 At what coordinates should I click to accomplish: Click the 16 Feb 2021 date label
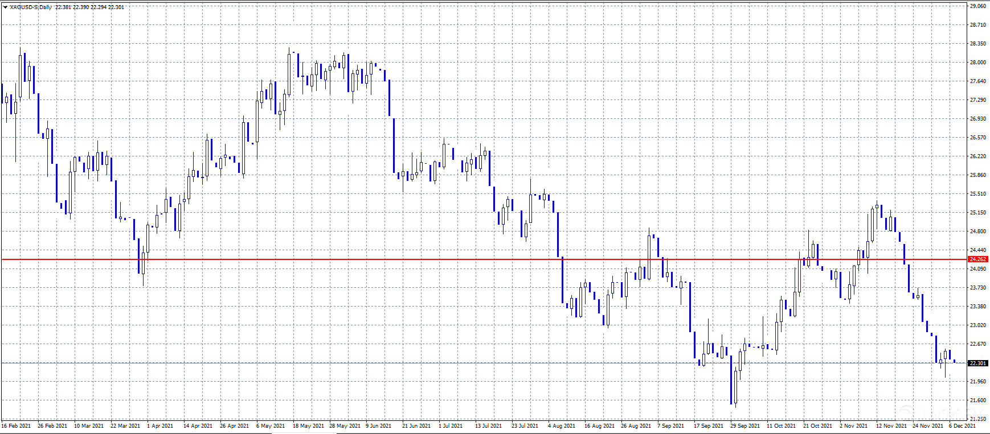[17, 426]
